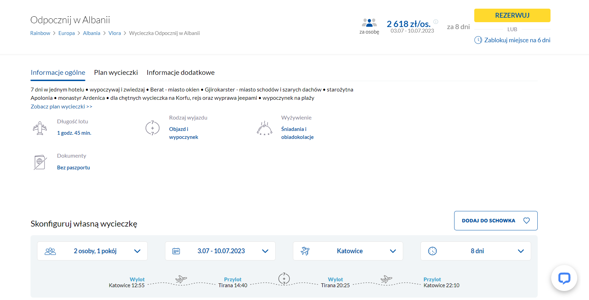
Task: Click the price info icon
Action: tap(436, 21)
